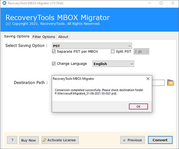Go back with the Previous button
The width and height of the screenshot is (179, 149).
pyautogui.click(x=133, y=140)
